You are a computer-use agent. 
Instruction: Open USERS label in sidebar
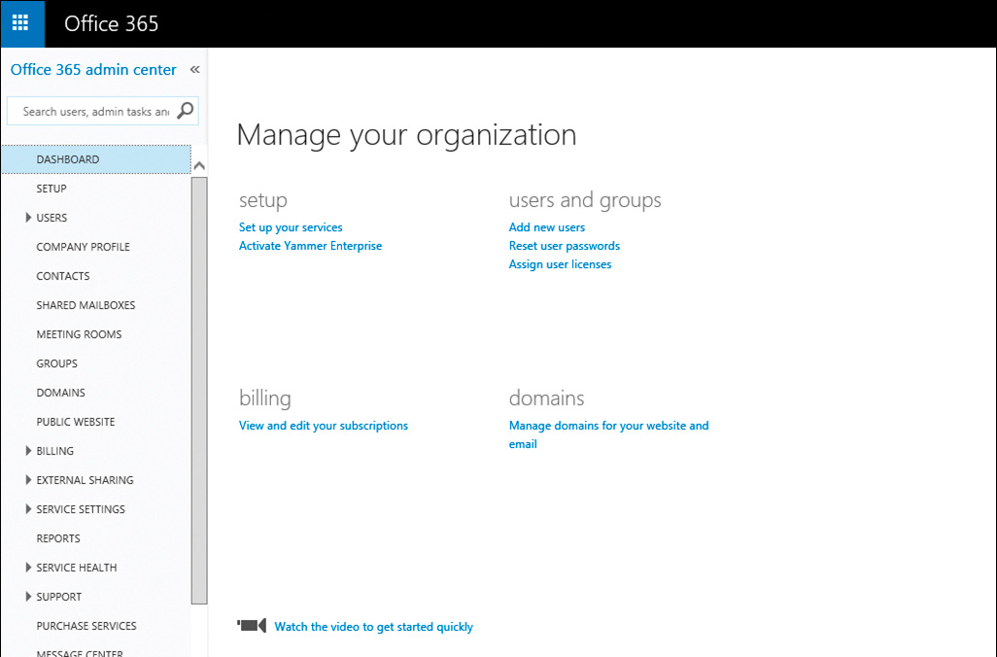pos(52,218)
